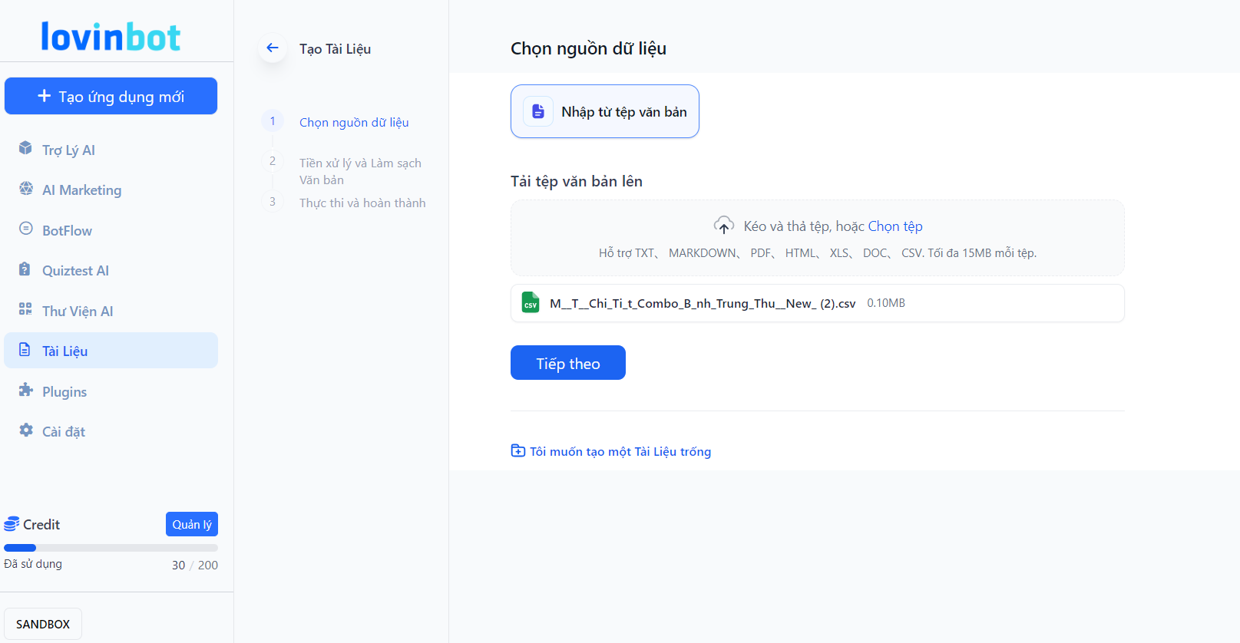Screen dimensions: 1240x643
Task: Click the Chọn tệp link
Action: pyautogui.click(x=894, y=226)
